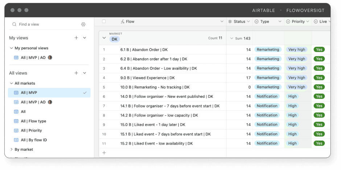Collapse My personal views group

pos(12,48)
